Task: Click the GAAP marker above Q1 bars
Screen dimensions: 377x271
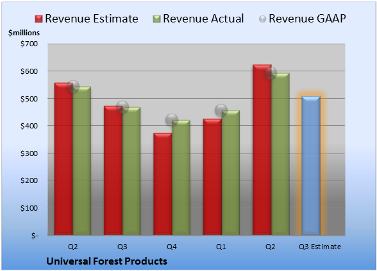Action: point(221,110)
